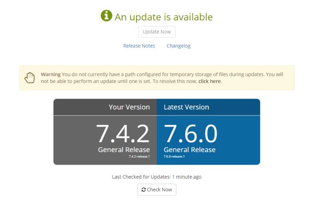Screen dimensions: 323x209
Task: Click the Update Now button
Action: pyautogui.click(x=157, y=32)
